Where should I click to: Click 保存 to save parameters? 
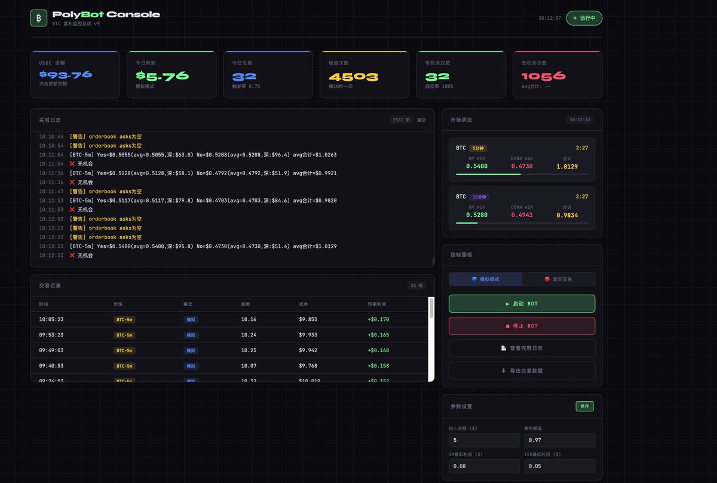pyautogui.click(x=584, y=406)
